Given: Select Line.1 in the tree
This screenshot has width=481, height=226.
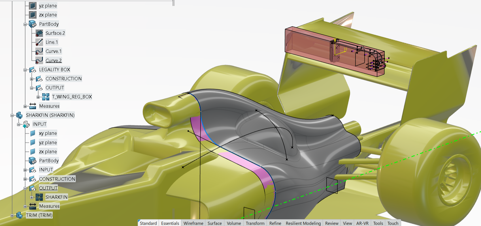Looking at the screenshot, I should point(52,42).
